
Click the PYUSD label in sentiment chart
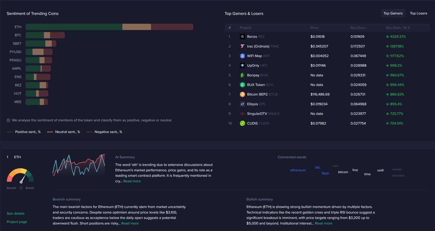16,52
